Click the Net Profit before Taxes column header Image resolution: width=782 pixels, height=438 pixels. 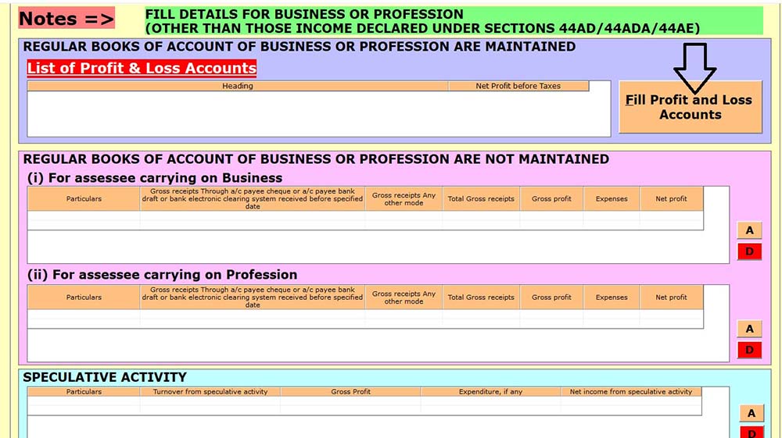(x=518, y=86)
